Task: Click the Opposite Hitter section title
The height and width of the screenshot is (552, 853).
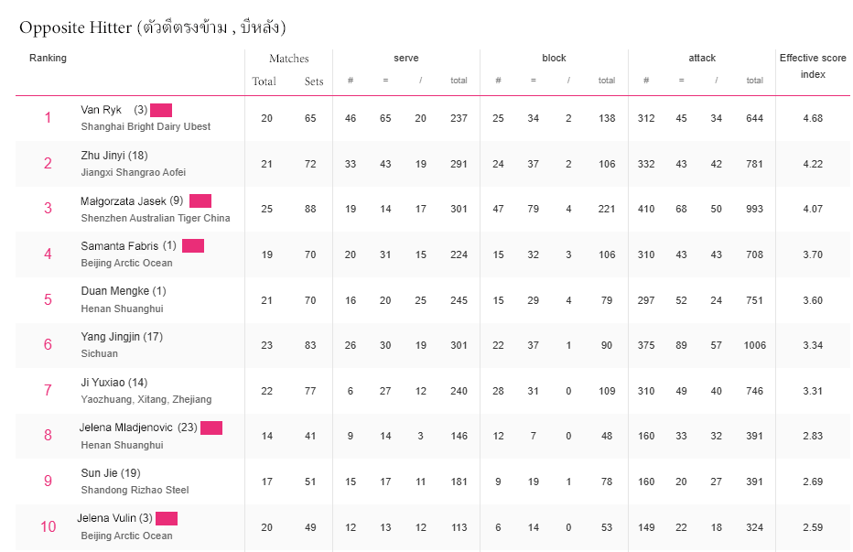Action: click(152, 27)
